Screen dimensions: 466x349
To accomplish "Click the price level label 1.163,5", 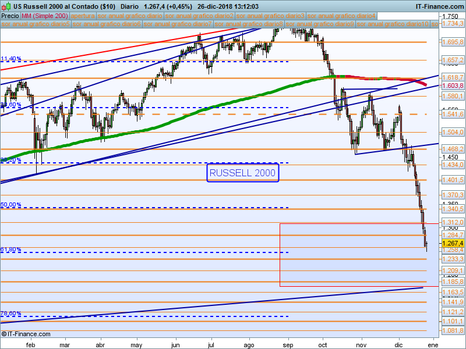I will [x=453, y=293].
